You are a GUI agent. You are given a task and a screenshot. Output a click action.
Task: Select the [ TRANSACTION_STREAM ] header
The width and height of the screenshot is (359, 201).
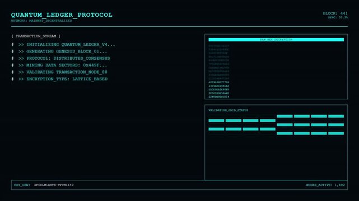[36, 36]
